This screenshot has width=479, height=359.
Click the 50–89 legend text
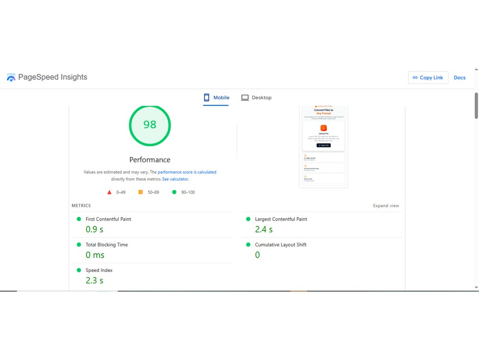tap(153, 192)
